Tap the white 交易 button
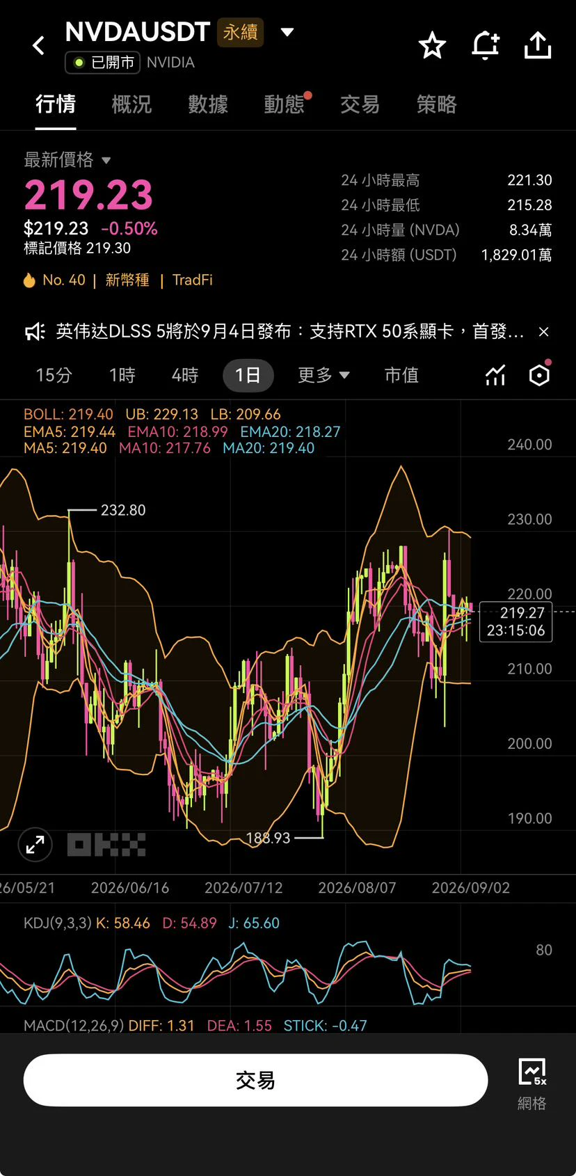The image size is (576, 1176). [x=255, y=1080]
